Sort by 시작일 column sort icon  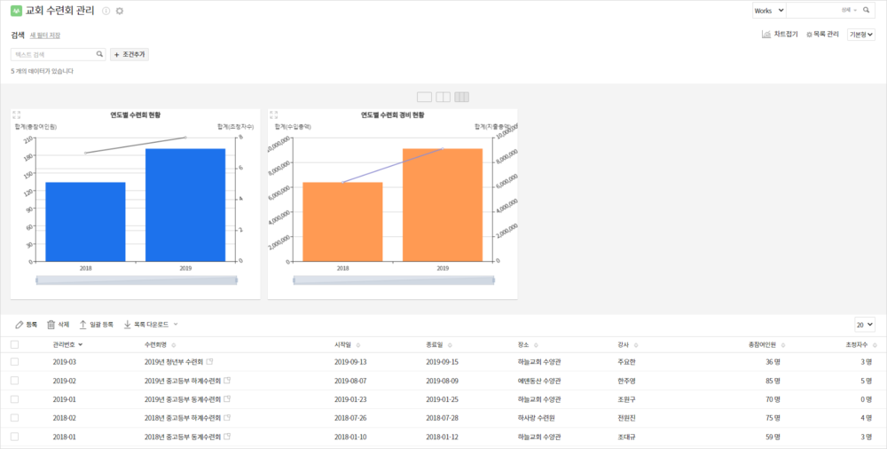[x=358, y=345]
